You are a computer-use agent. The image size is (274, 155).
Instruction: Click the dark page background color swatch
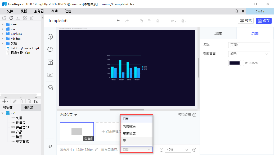click(x=235, y=63)
